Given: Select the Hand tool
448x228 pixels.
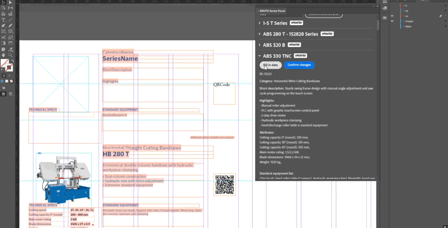Looking at the screenshot, I should point(3,55).
